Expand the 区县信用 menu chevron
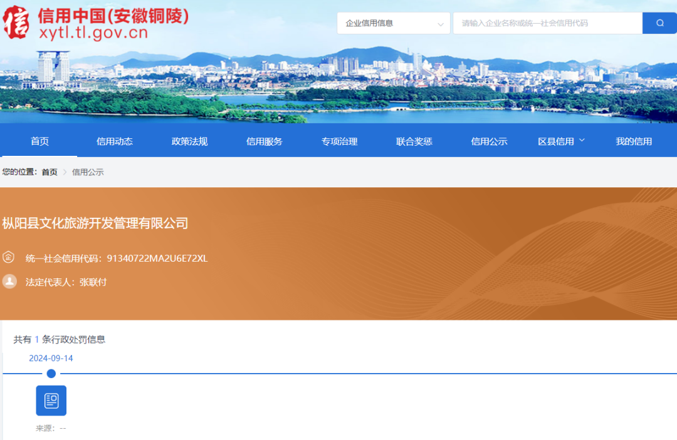Screen dimensions: 677x440 [581, 141]
